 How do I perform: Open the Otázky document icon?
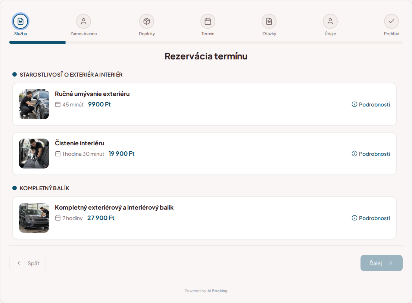pyautogui.click(x=269, y=21)
